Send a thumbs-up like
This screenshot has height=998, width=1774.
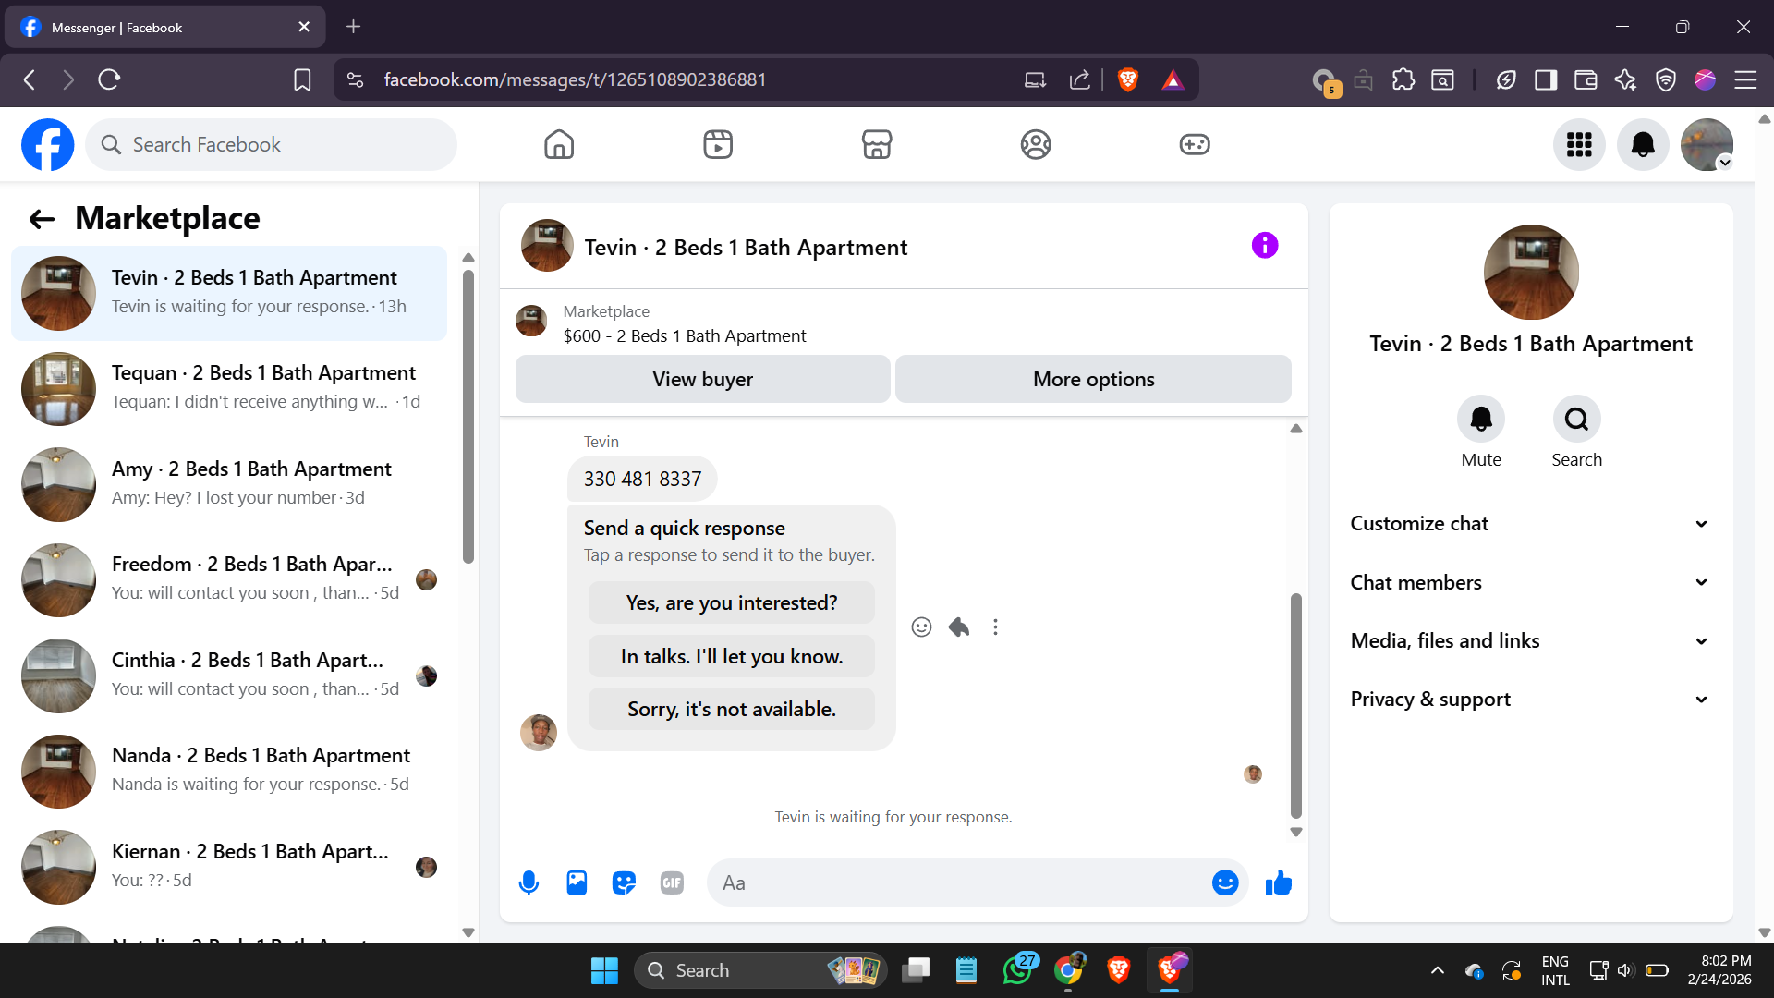point(1279,882)
